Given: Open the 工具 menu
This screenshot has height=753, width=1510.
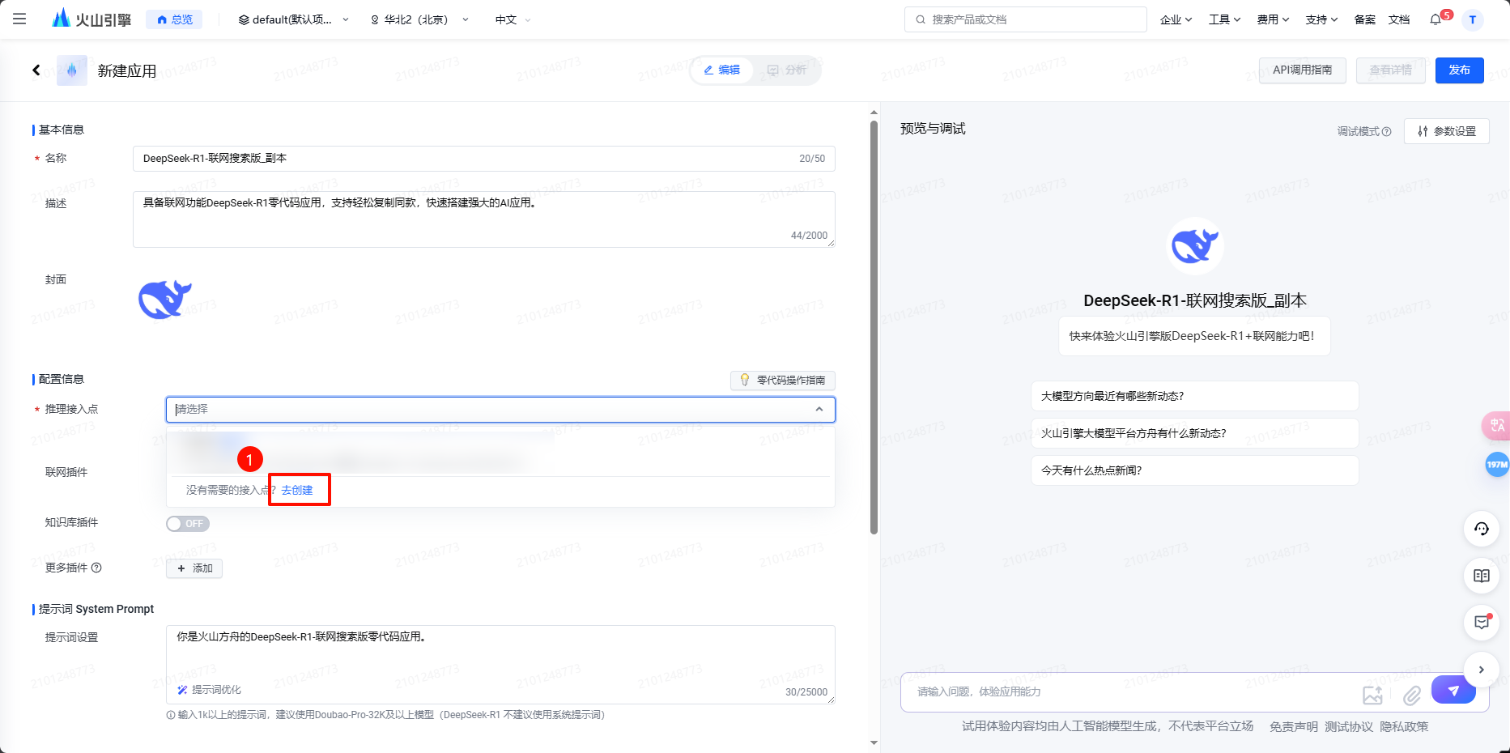Looking at the screenshot, I should (x=1224, y=19).
